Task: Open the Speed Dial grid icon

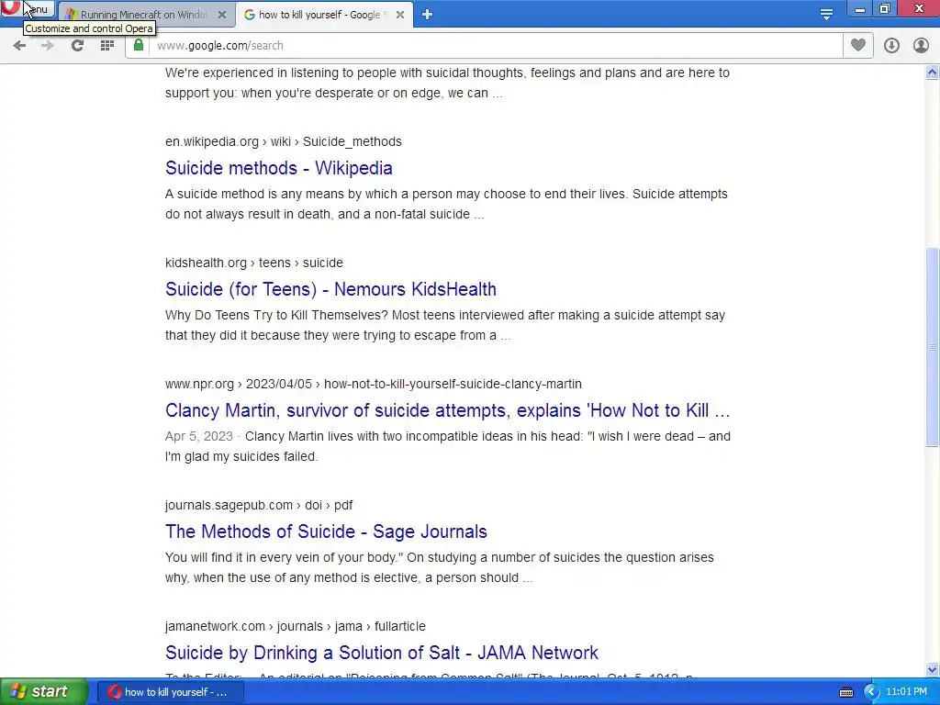Action: (107, 46)
